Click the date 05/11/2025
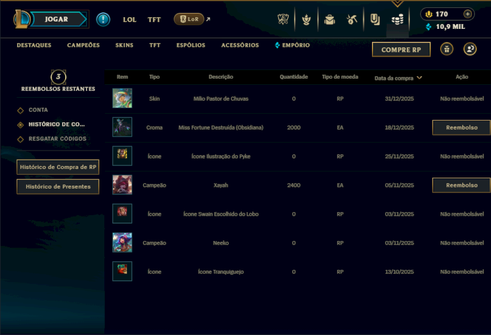 (400, 186)
